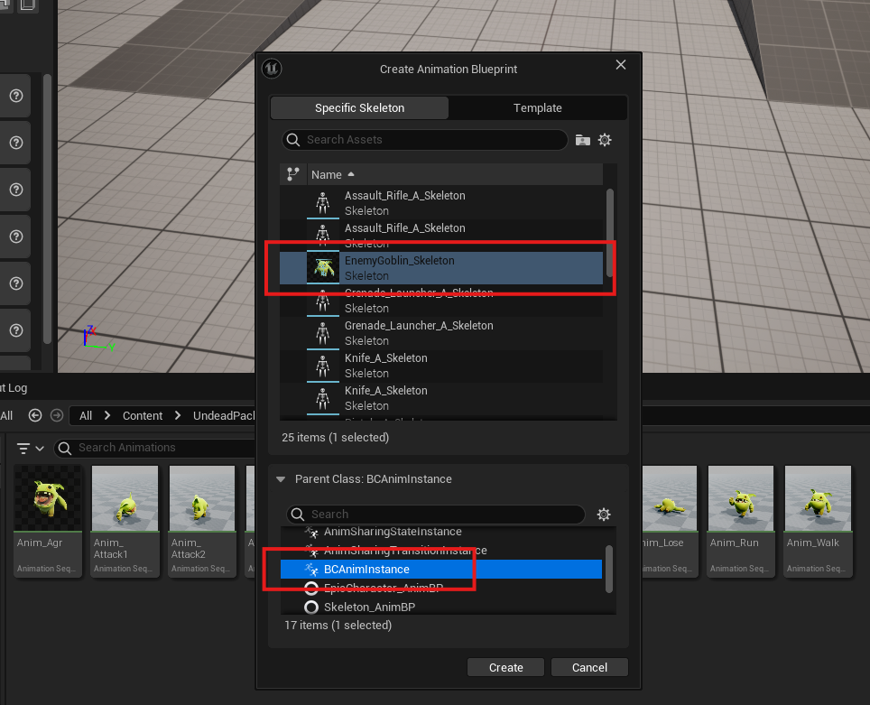Navigate back in Content Browser history
Image resolution: width=870 pixels, height=705 pixels.
(x=35, y=415)
